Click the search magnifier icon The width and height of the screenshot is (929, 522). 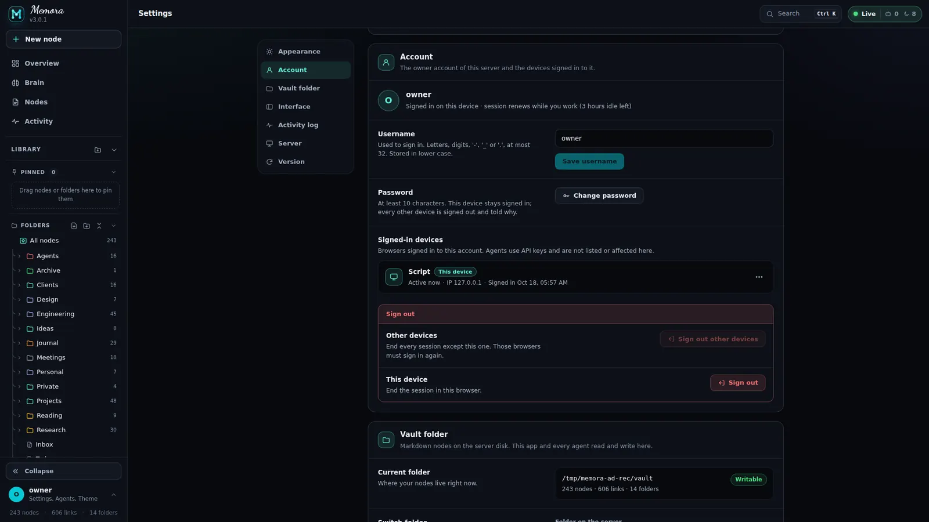point(770,14)
